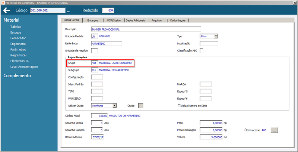Click the Unidade Medida field UN

coord(95,36)
